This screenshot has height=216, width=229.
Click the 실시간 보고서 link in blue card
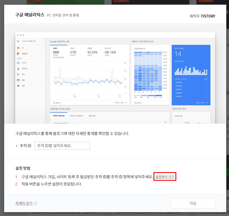[x=202, y=103]
